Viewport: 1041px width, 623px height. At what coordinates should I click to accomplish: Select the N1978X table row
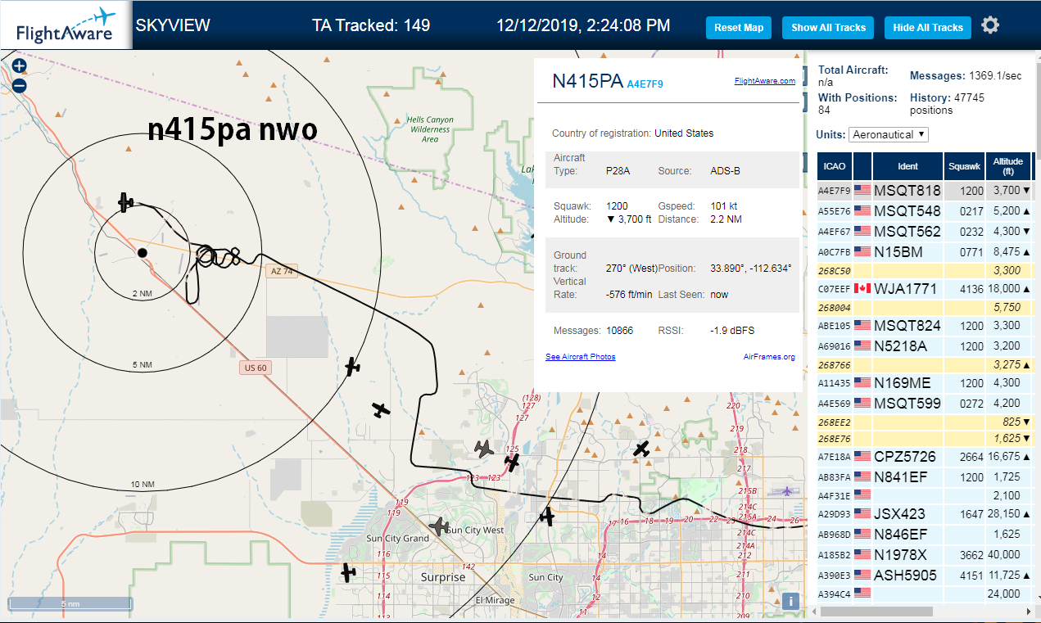pos(925,555)
